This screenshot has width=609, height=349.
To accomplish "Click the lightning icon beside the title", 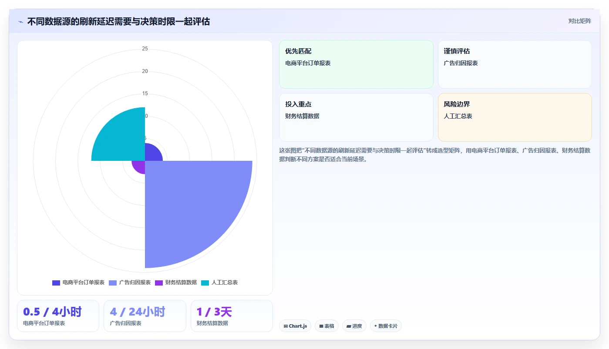I will point(20,21).
